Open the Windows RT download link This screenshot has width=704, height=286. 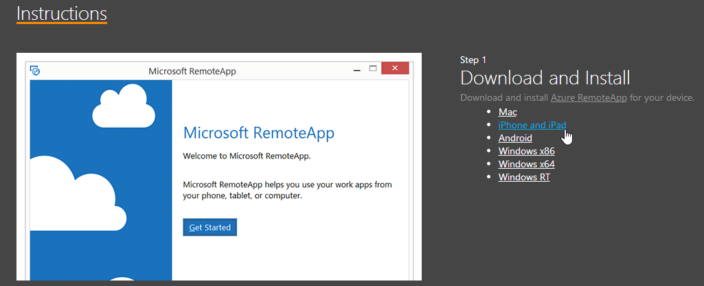[524, 177]
